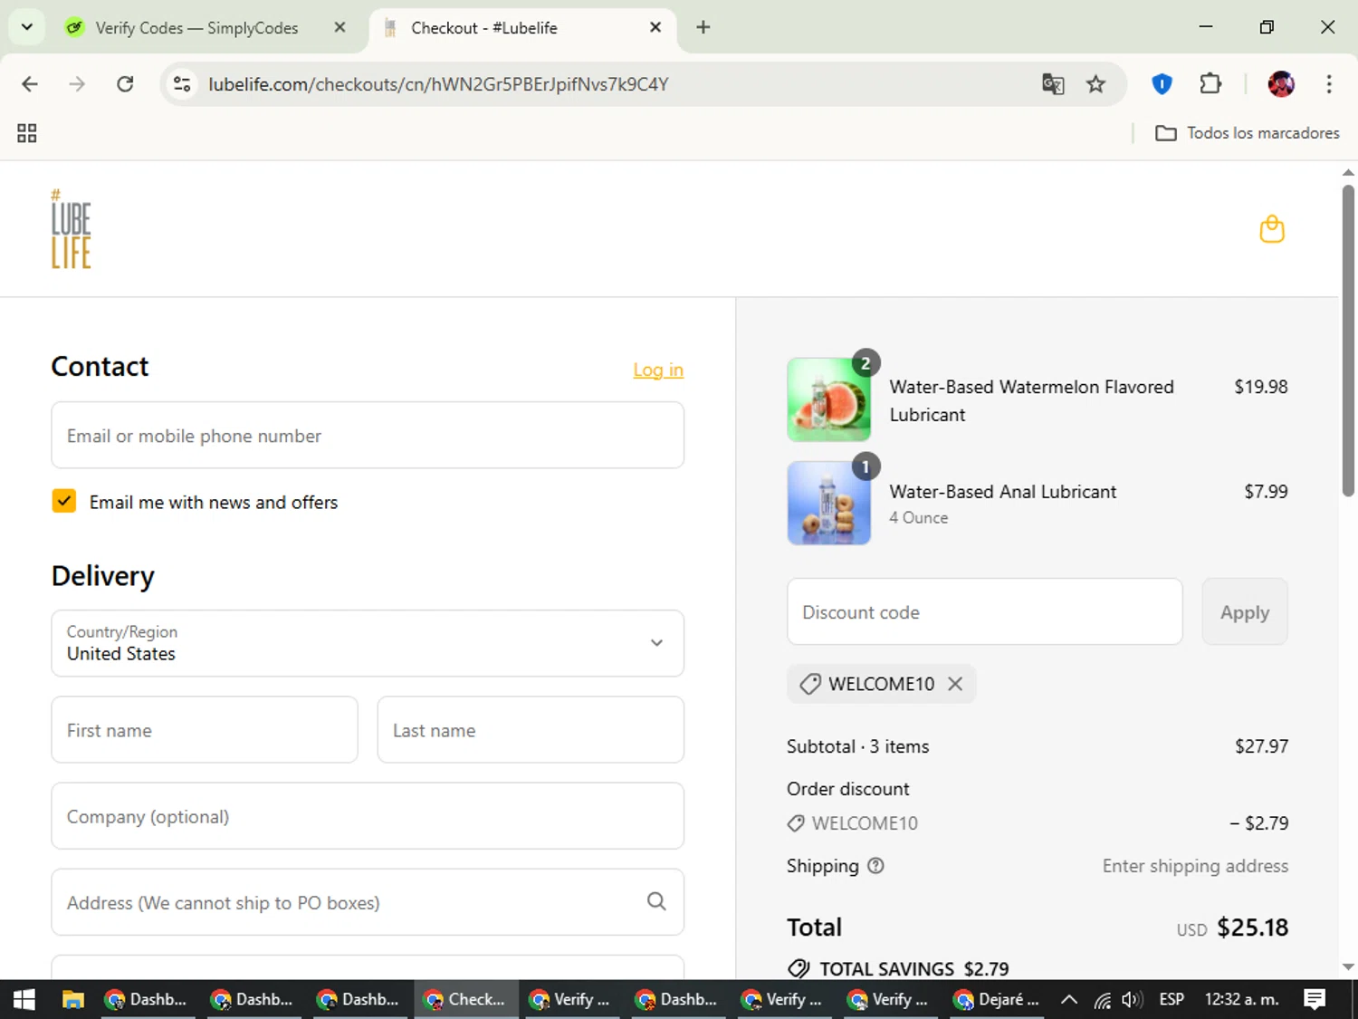Switch to the Dejaré taskbar window
This screenshot has width=1358, height=1019.
(x=997, y=999)
